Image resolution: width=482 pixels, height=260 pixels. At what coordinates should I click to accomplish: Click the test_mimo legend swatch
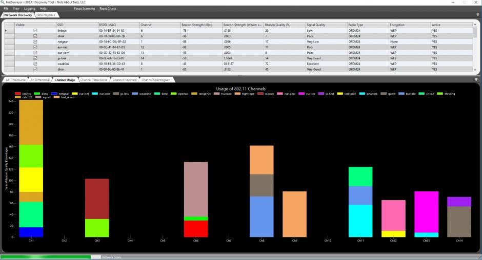click(x=56, y=97)
